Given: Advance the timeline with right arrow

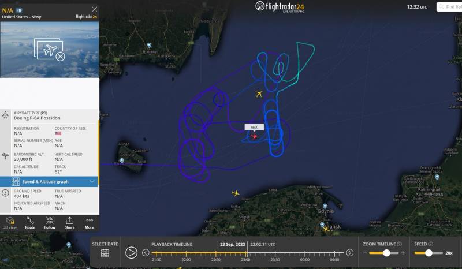Looking at the screenshot, I should click(350, 253).
